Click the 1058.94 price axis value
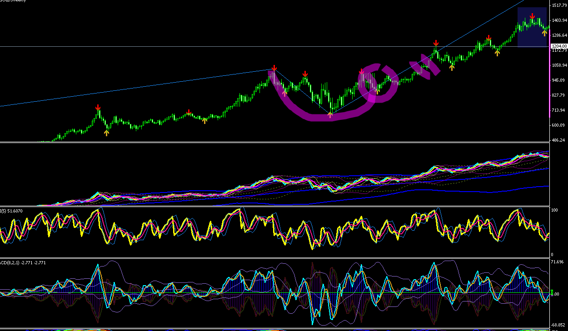 (x=559, y=65)
